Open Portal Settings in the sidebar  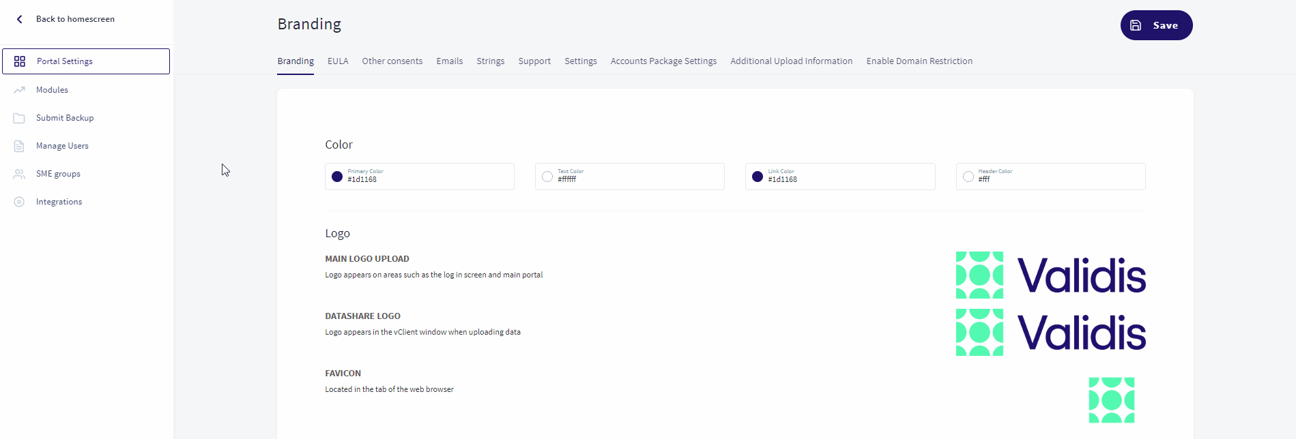click(86, 61)
